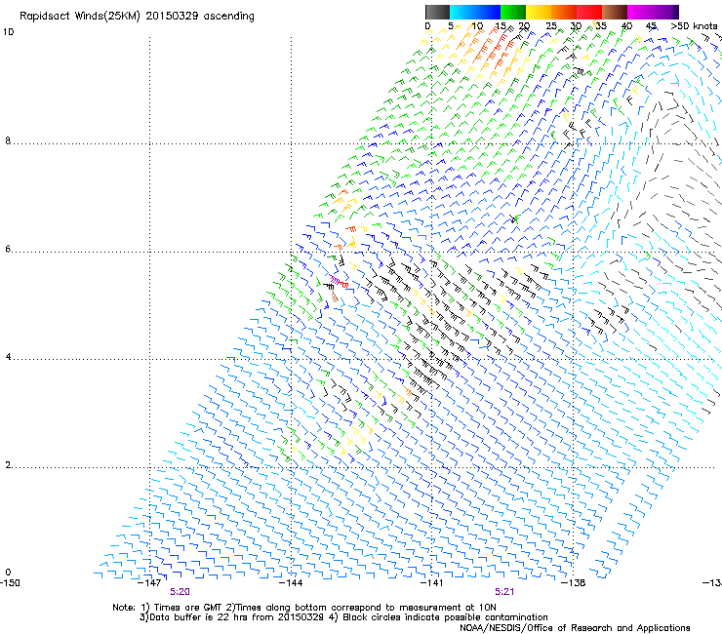
Task: Click the '25' legend scale label
Action: coord(551,25)
